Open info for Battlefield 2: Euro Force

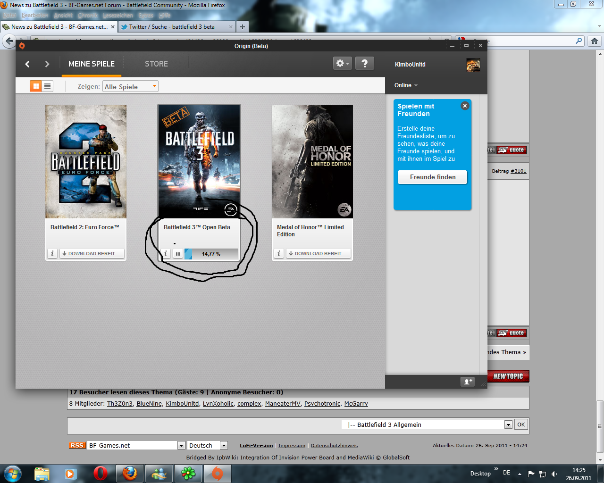52,253
